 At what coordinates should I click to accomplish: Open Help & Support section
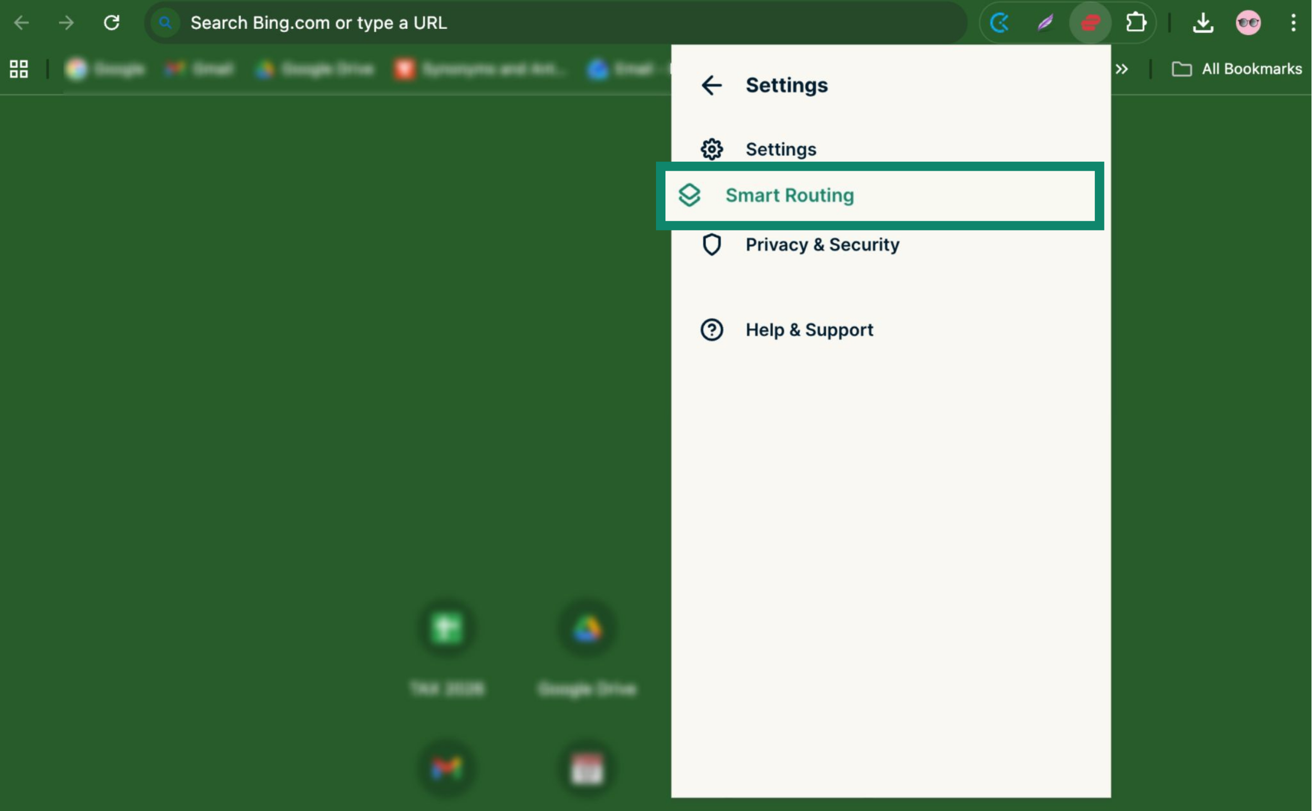[808, 329]
